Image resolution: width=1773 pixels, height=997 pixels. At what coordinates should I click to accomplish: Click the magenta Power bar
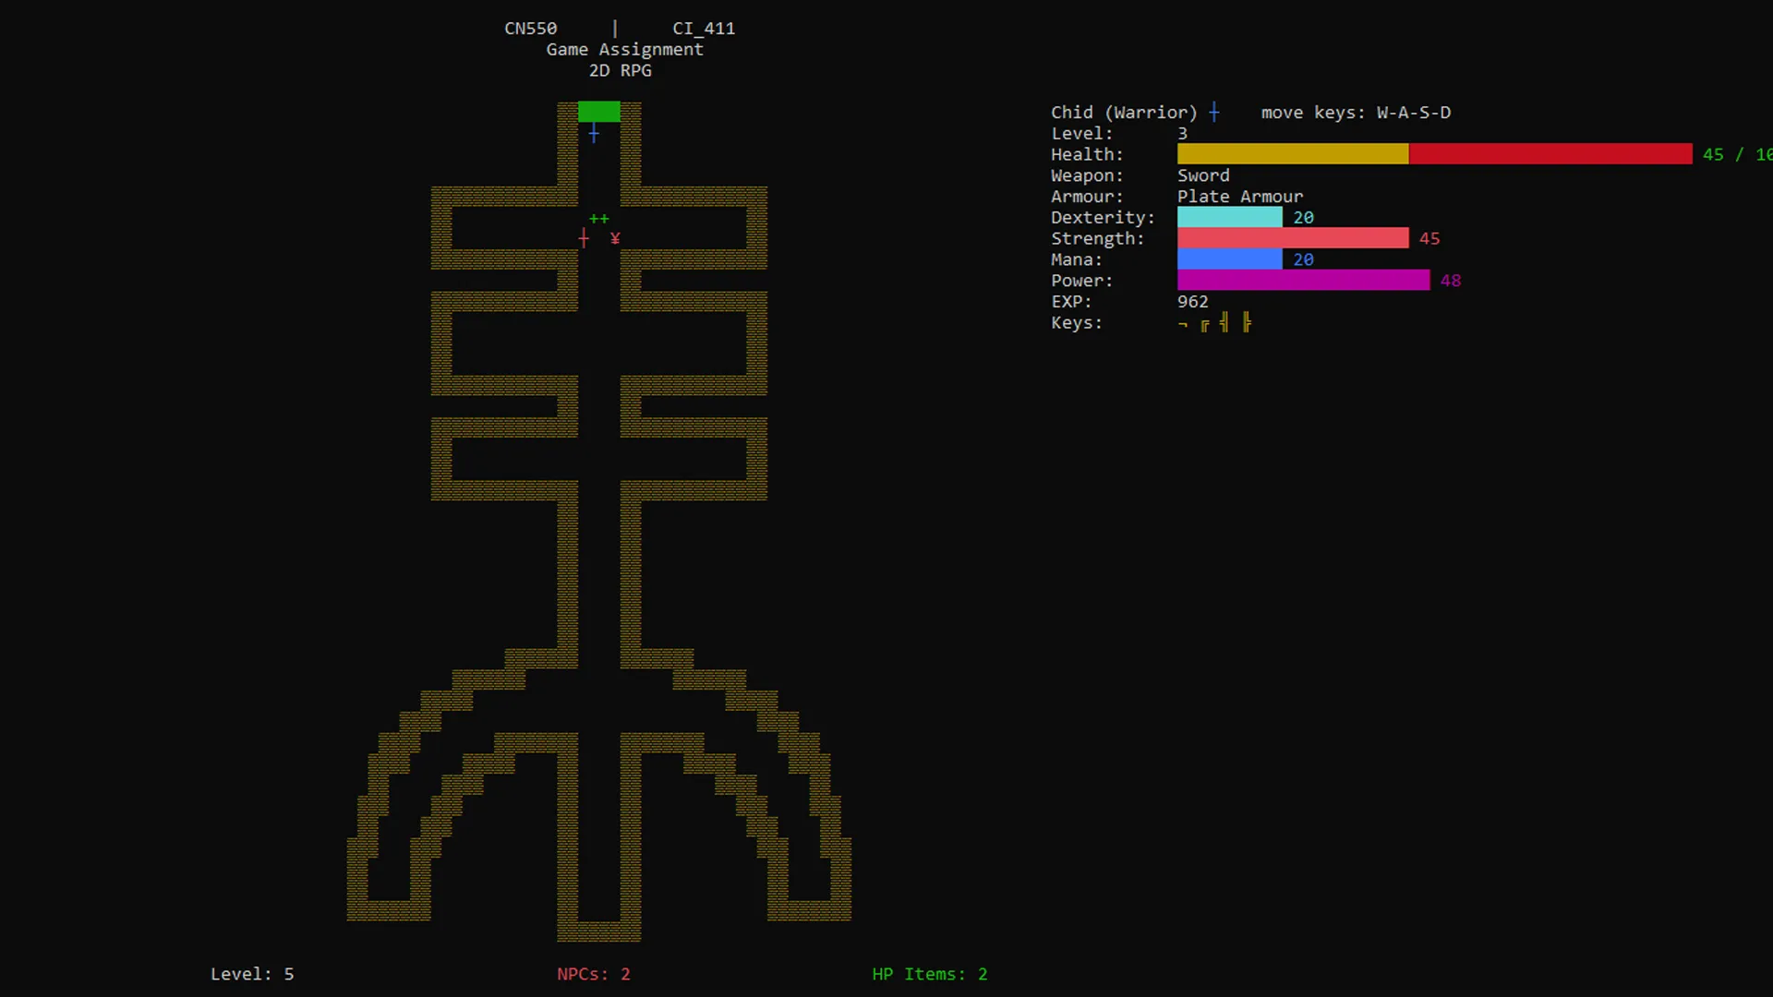1304,280
